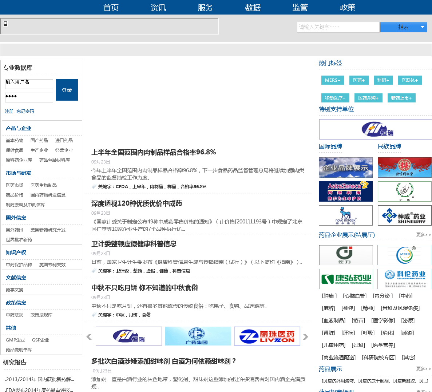Select the 科研+ hot tag
432x392 pixels.
coord(383,80)
